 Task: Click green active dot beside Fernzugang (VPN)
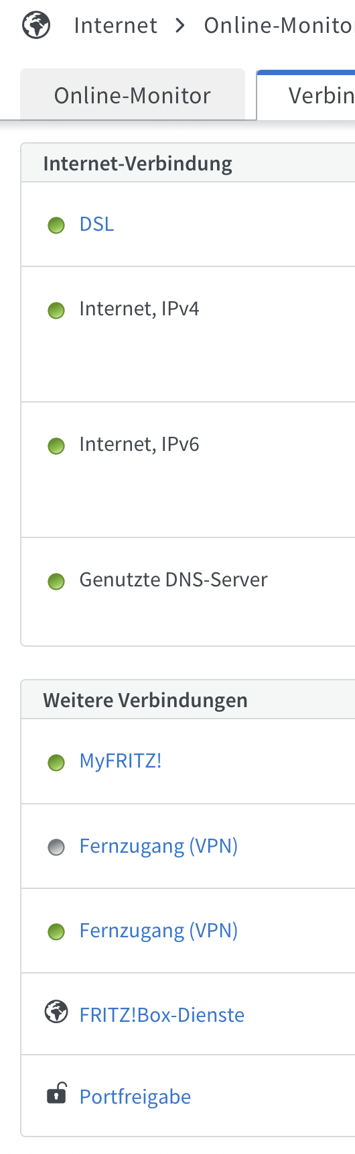point(56,932)
